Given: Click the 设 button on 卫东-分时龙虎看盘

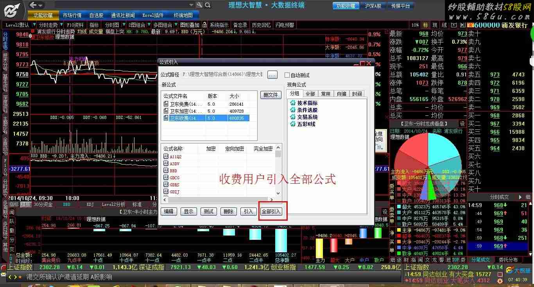Looking at the screenshot, I should (x=462, y=124).
